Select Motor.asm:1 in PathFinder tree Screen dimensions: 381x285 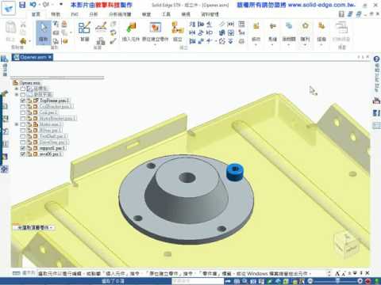pyautogui.click(x=52, y=124)
